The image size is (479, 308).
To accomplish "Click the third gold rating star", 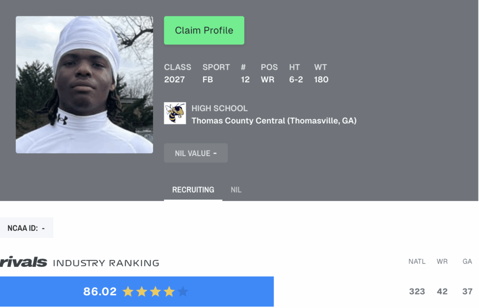I will tap(155, 292).
